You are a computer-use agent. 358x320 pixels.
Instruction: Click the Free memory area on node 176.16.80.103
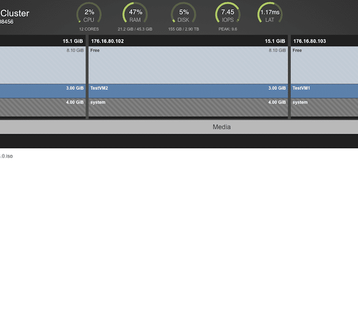point(324,65)
